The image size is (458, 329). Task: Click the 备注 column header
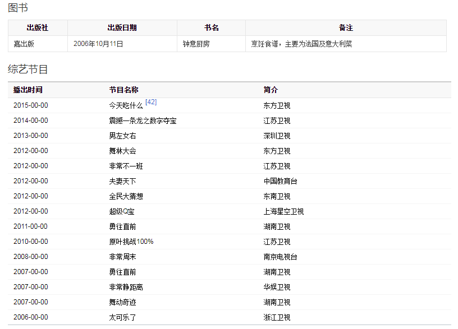(346, 27)
